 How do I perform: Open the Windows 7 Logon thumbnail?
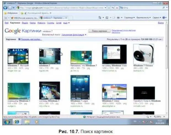pos(80,87)
